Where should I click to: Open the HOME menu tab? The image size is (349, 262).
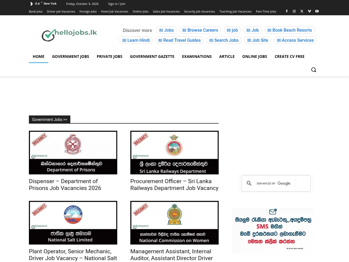click(x=38, y=56)
